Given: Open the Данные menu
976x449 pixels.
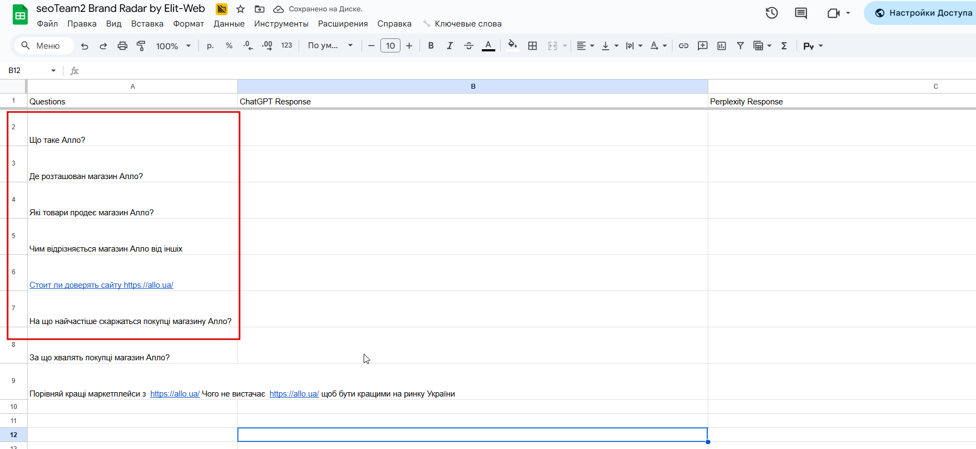Looking at the screenshot, I should tap(229, 24).
